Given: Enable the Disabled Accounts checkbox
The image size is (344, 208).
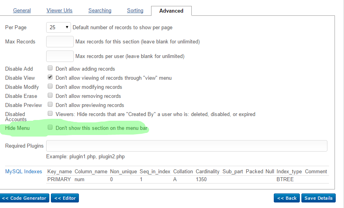Looking at the screenshot, I should pos(50,114).
